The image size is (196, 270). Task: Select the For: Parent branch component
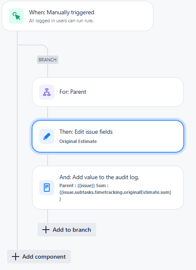click(108, 92)
